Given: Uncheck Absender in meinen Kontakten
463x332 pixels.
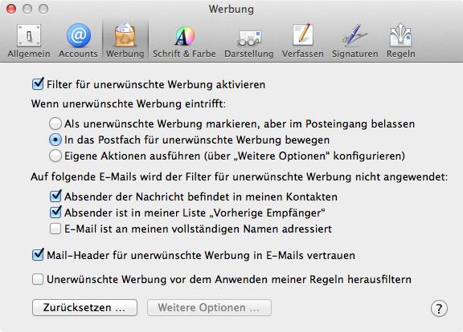Looking at the screenshot, I should tap(55, 196).
